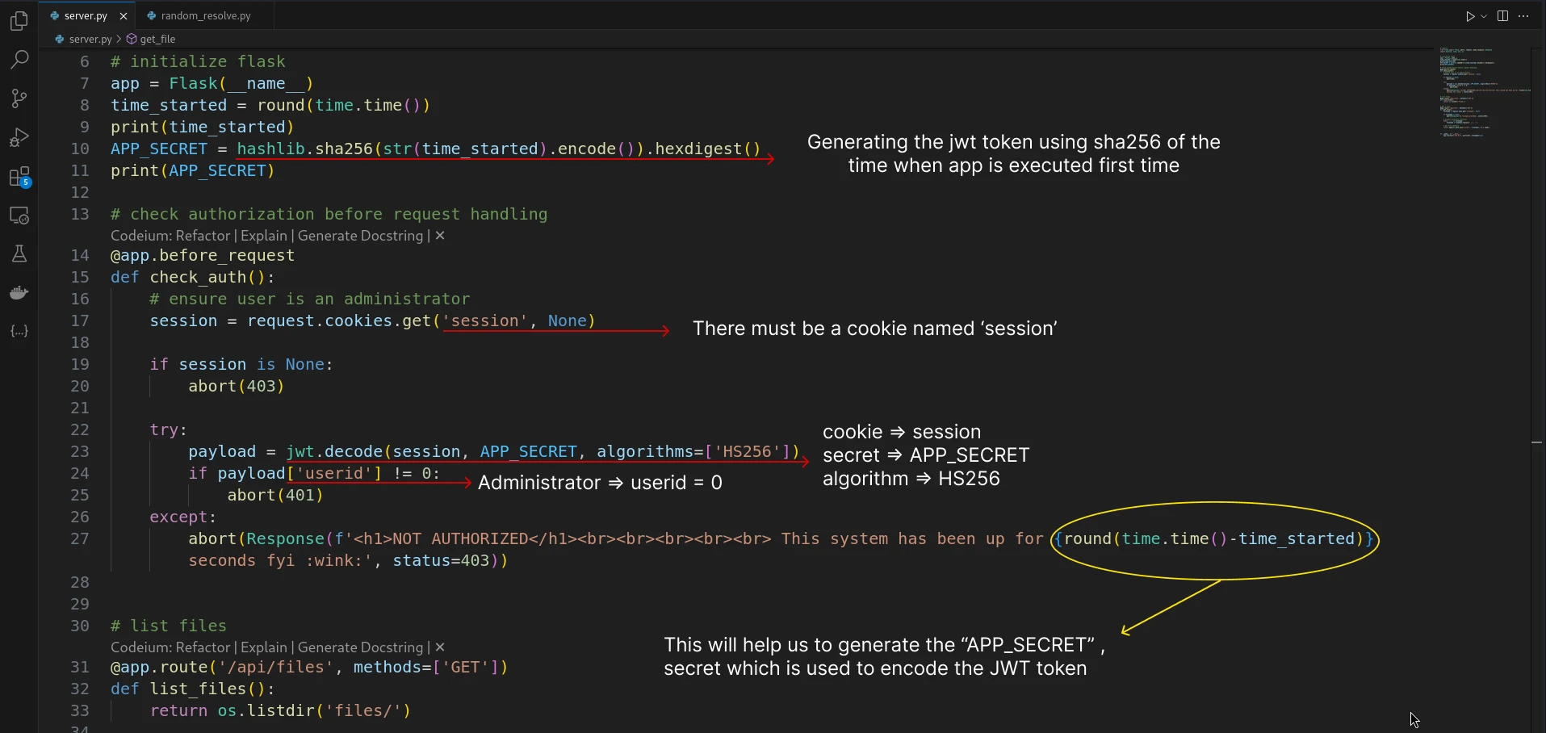Click Explain above check_auth function
The height and width of the screenshot is (733, 1546).
point(264,236)
